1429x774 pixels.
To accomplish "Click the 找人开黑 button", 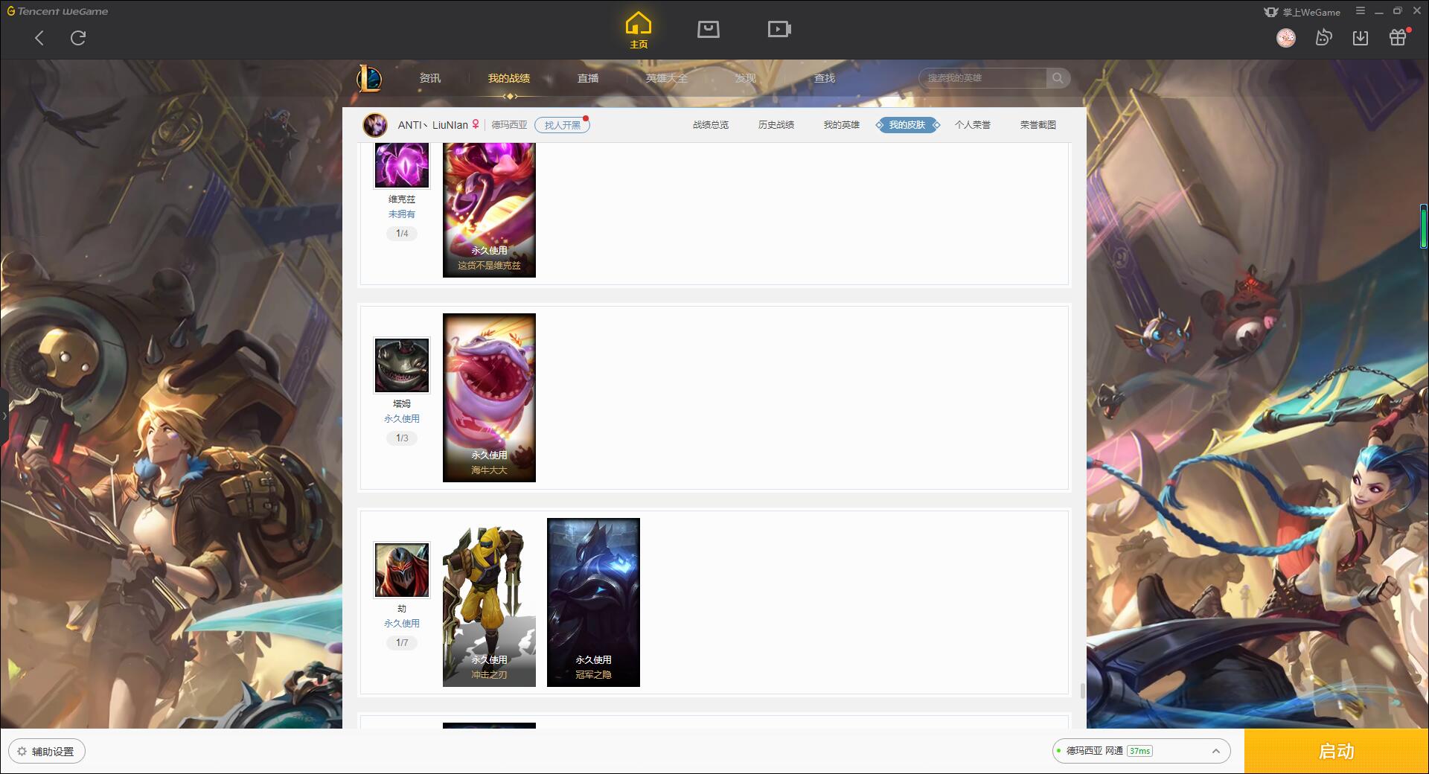I will pyautogui.click(x=563, y=125).
